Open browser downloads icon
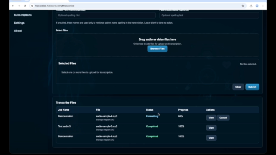Viewport: 276px width, 155px height. (251, 6)
